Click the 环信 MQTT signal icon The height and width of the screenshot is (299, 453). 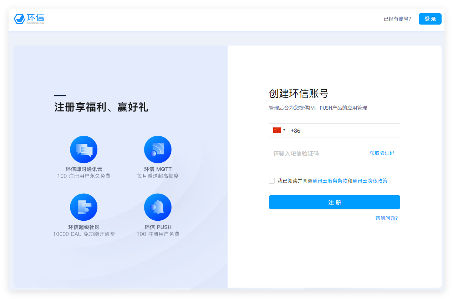coord(158,149)
